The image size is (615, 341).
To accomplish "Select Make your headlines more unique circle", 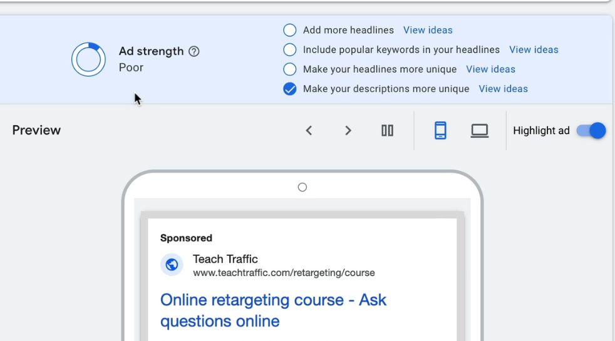I will (x=289, y=69).
